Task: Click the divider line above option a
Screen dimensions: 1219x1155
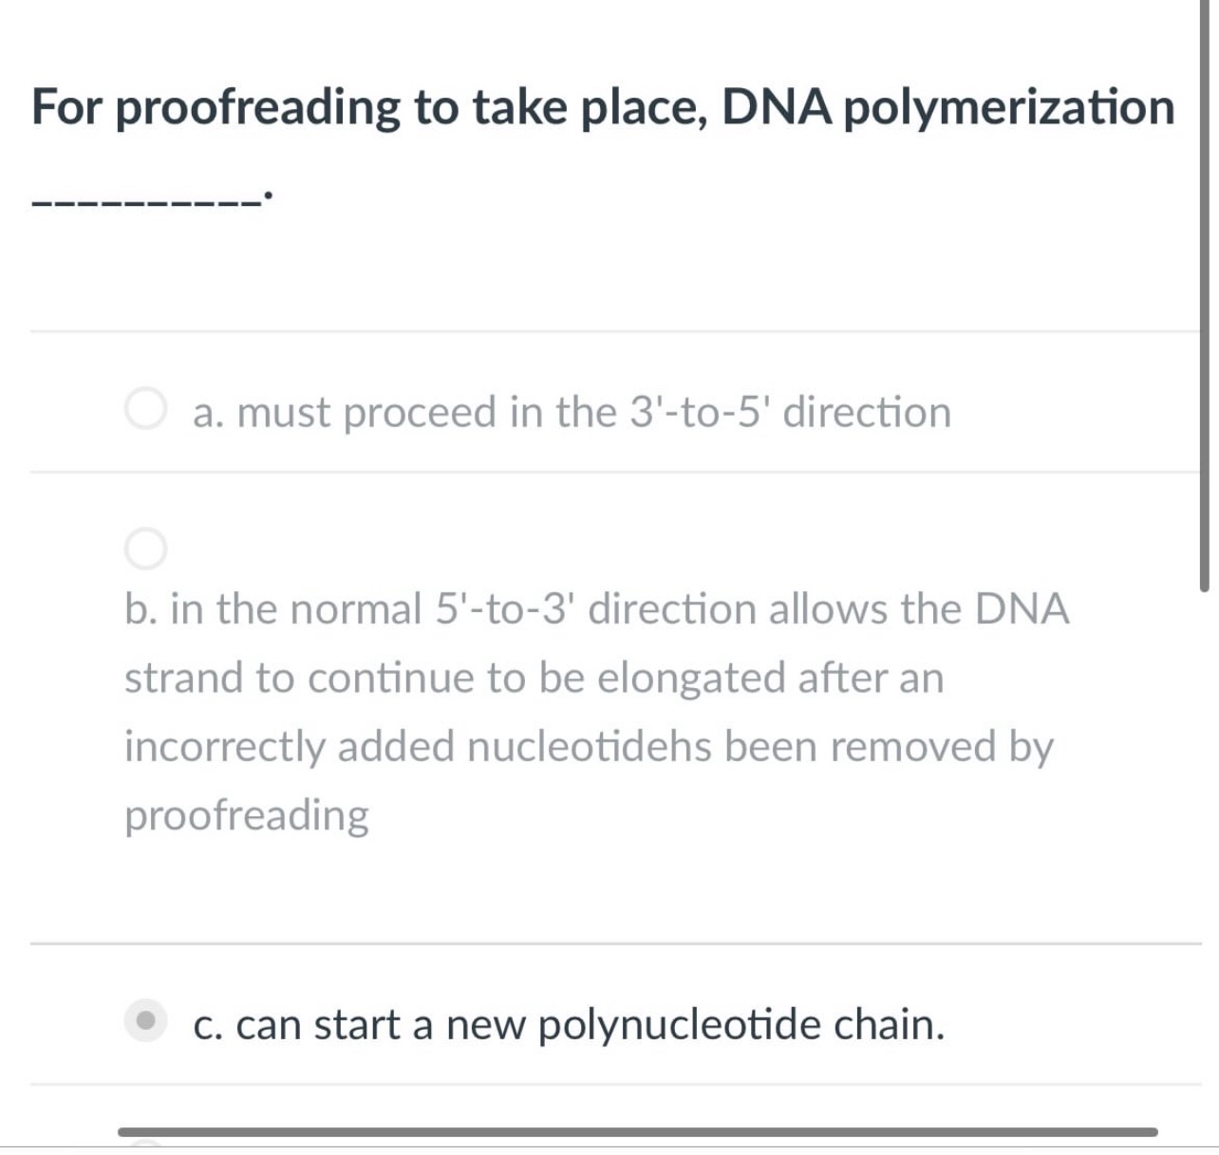Action: pos(608,331)
